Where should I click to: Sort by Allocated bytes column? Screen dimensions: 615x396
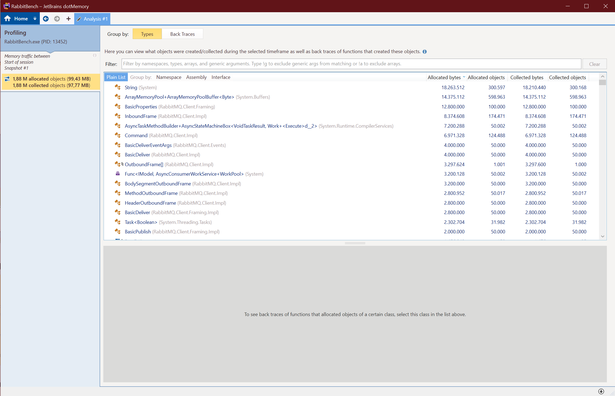tap(444, 78)
